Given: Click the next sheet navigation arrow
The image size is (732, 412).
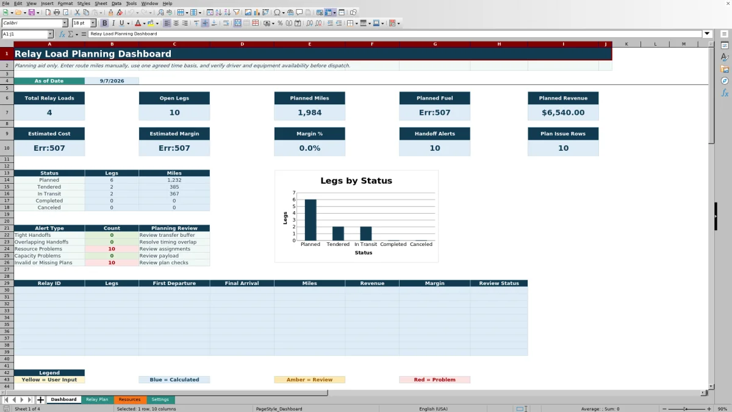Looking at the screenshot, I should (22, 400).
